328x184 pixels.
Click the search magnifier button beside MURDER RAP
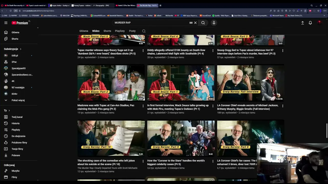tap(203, 23)
